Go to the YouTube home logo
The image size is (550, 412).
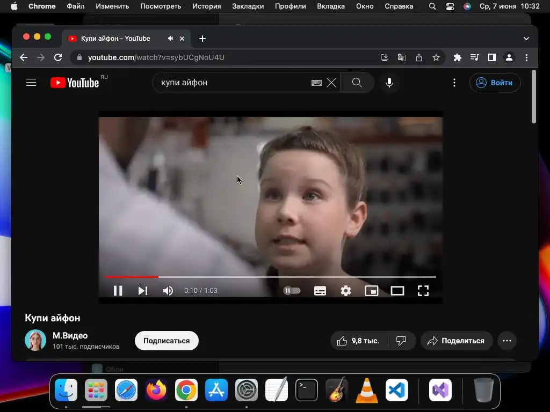coord(75,83)
